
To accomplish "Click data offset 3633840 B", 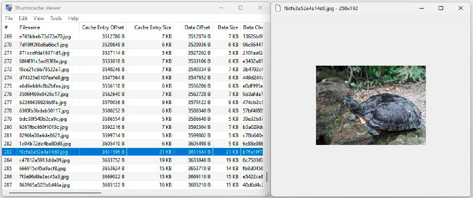I will (x=199, y=160).
